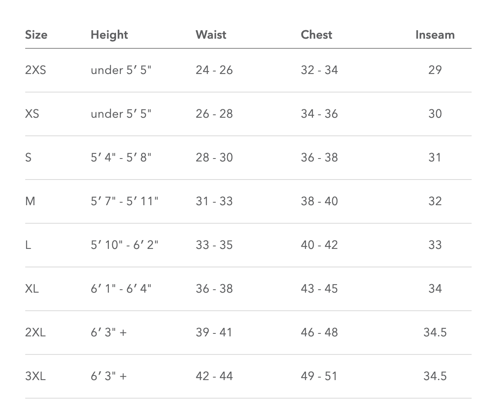
Task: Click the Waist column header
Action: pyautogui.click(x=211, y=34)
